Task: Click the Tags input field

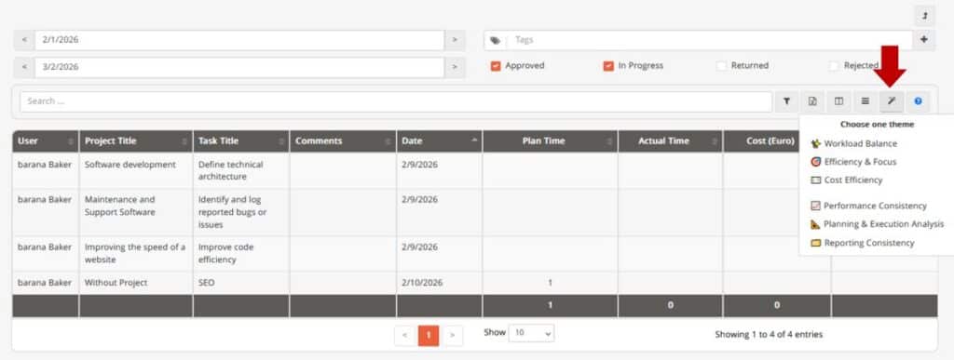Action: pos(709,40)
